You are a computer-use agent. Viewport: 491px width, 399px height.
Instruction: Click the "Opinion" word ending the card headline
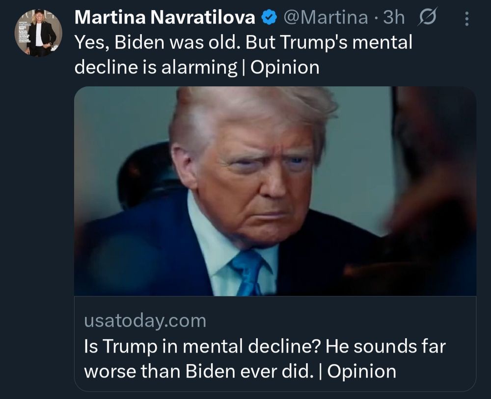361,371
